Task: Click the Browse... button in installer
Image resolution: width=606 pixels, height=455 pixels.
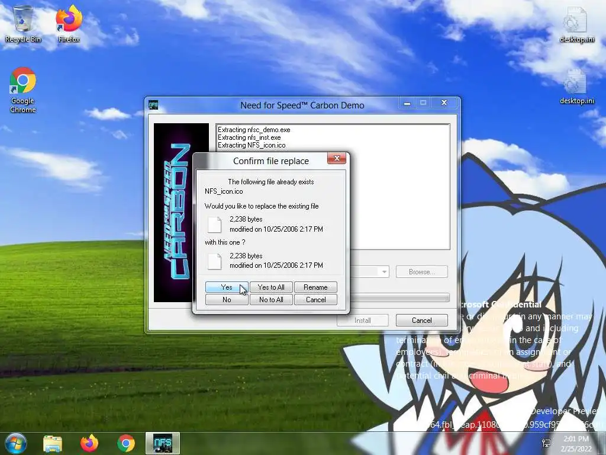Action: click(x=421, y=271)
